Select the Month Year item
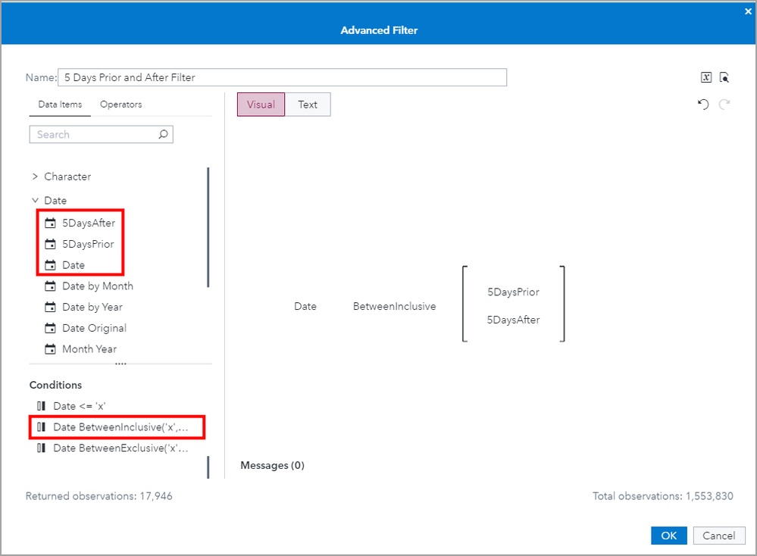The height and width of the screenshot is (556, 757). (89, 349)
